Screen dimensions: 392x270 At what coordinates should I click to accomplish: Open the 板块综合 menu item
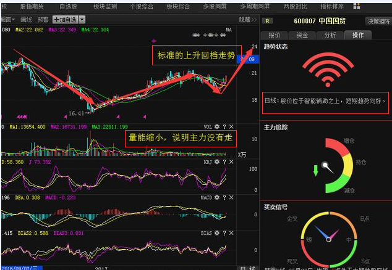[178, 7]
